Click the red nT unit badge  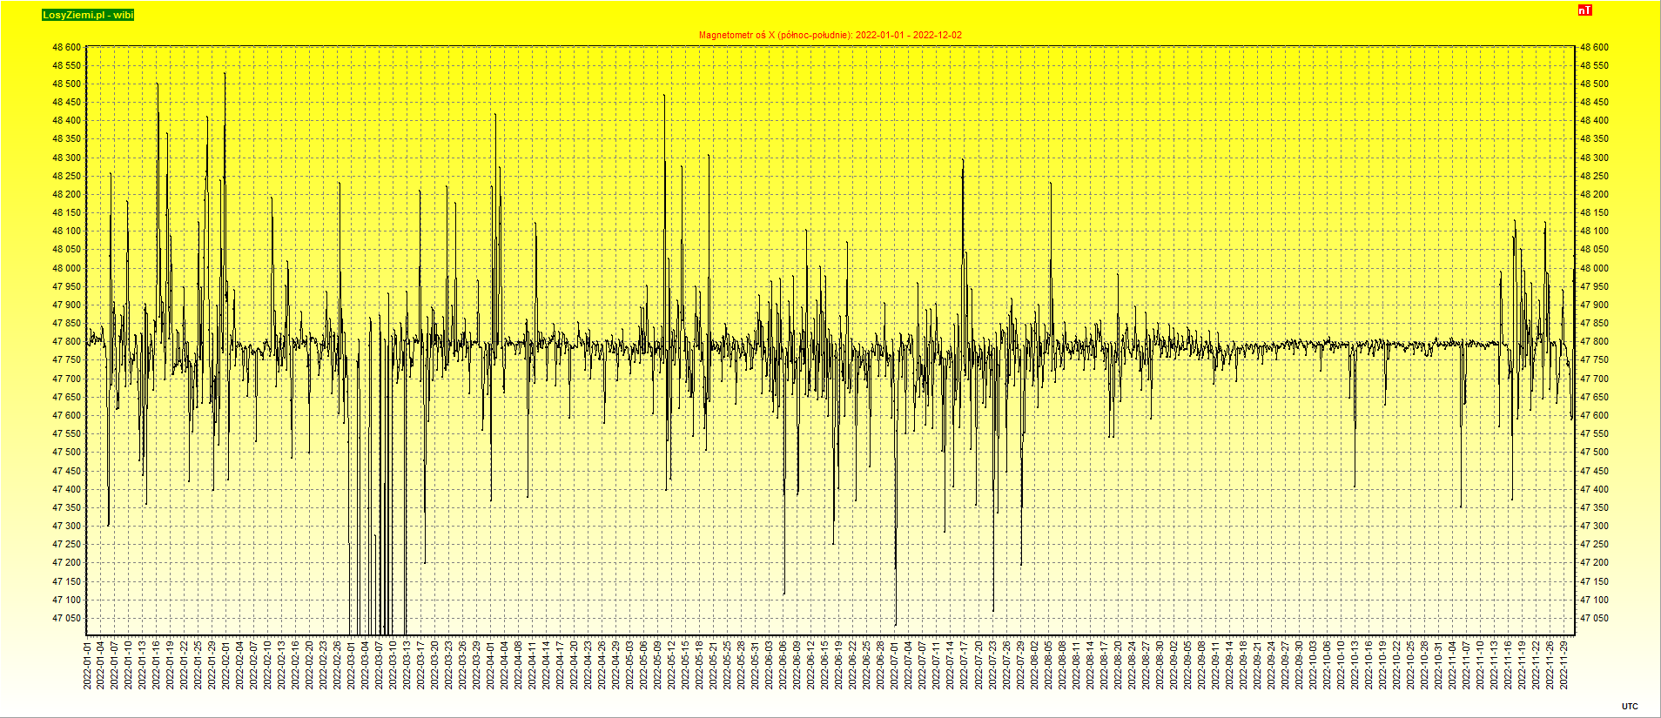click(x=1584, y=10)
